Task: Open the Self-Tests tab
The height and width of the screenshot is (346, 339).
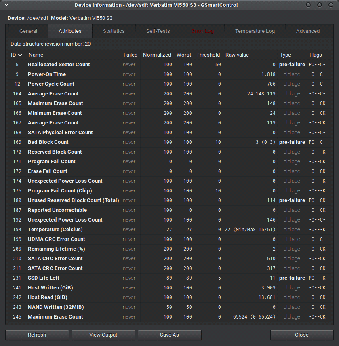Action: [158, 31]
